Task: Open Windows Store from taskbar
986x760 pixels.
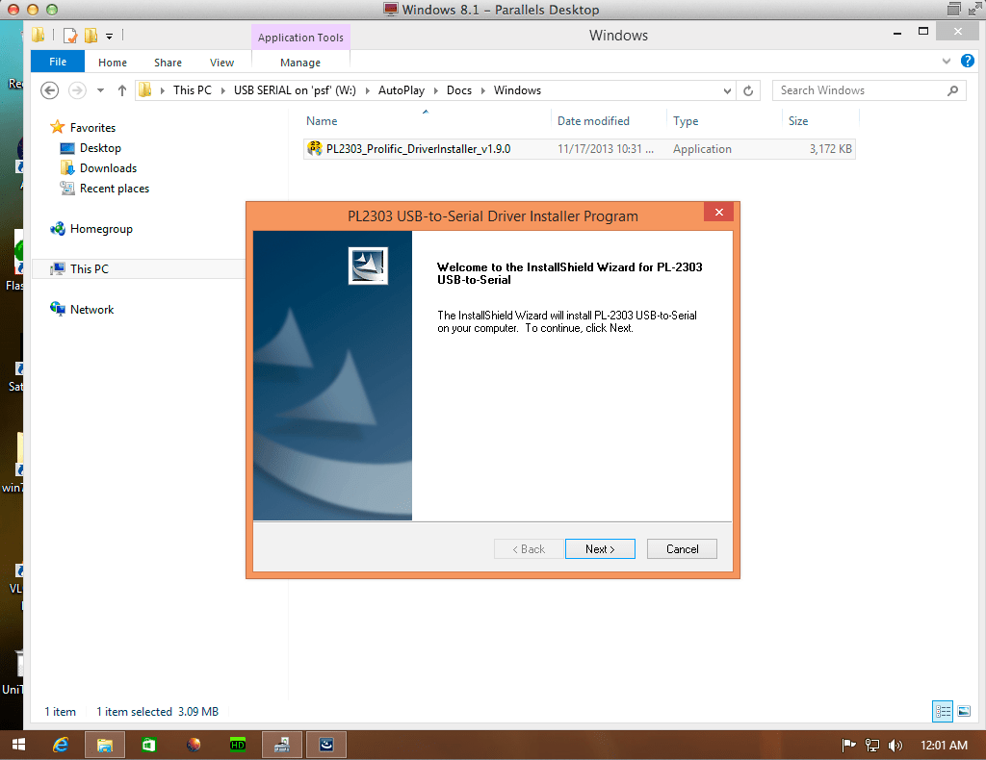Action: [x=148, y=745]
